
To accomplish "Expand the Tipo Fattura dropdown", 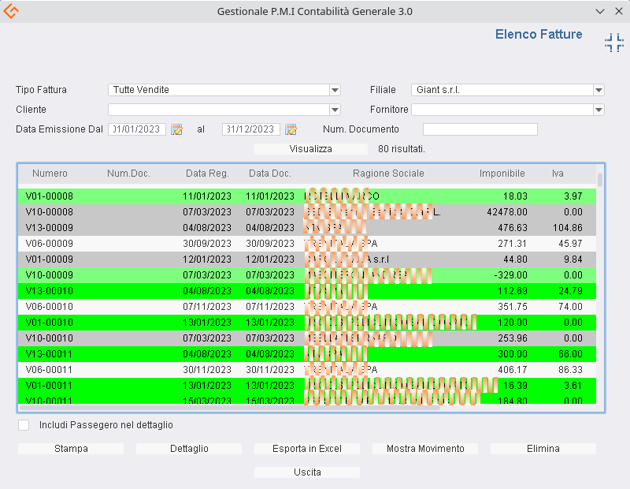I will 335,90.
